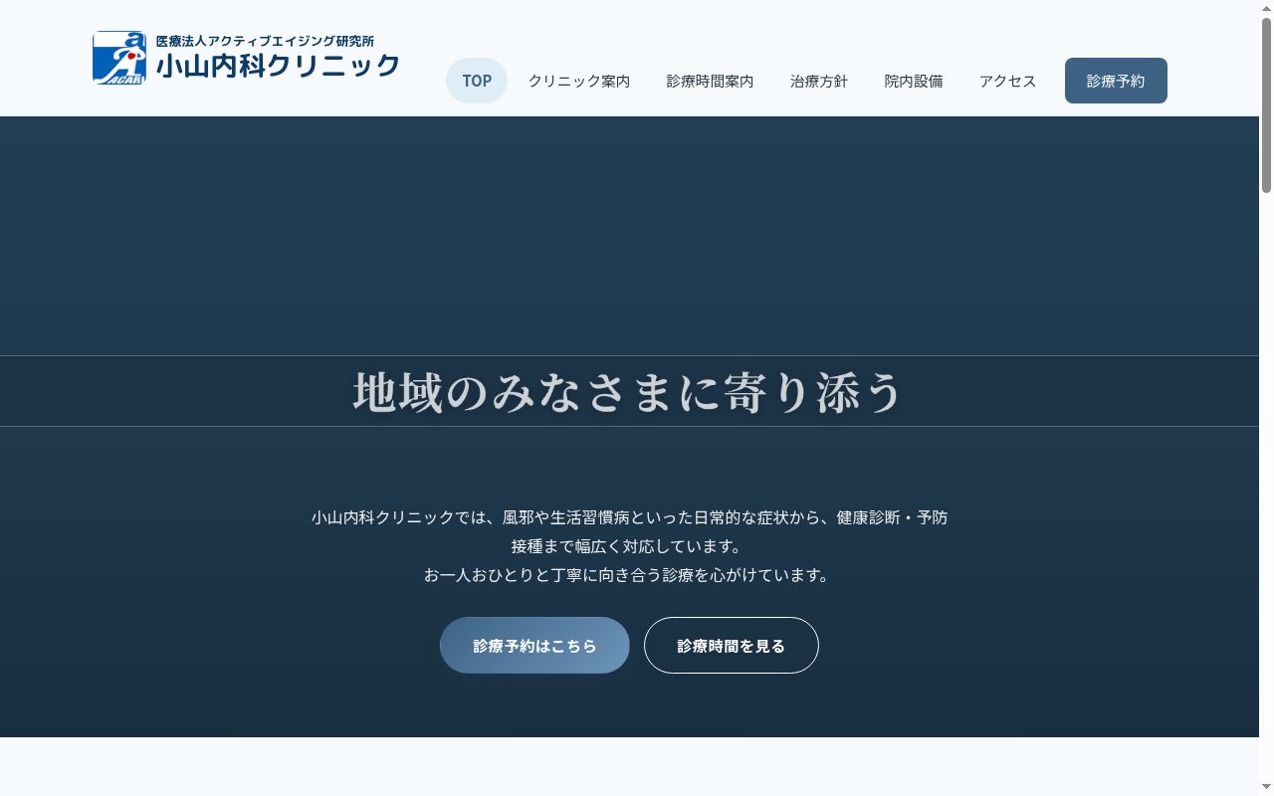
Task: Open the アクセス navigation link
Action: pos(1007,82)
